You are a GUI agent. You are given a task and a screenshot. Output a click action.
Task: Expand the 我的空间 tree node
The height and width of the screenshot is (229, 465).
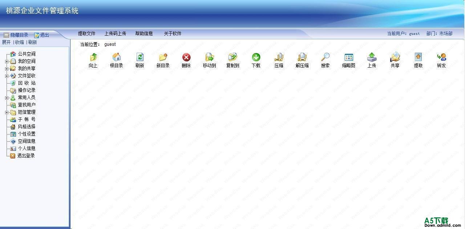[7, 61]
